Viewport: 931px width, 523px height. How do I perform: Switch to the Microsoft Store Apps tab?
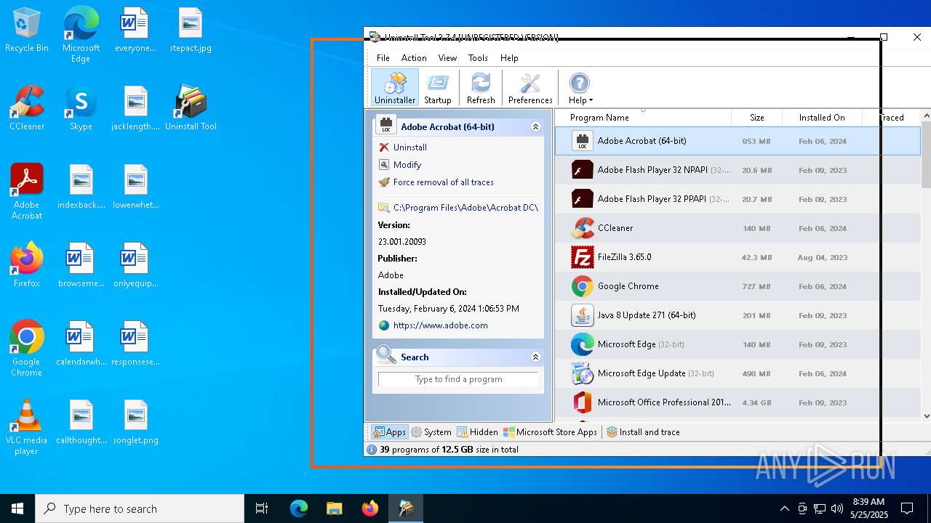point(550,432)
